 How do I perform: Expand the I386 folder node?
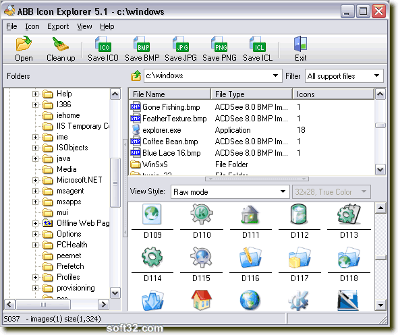(35, 104)
